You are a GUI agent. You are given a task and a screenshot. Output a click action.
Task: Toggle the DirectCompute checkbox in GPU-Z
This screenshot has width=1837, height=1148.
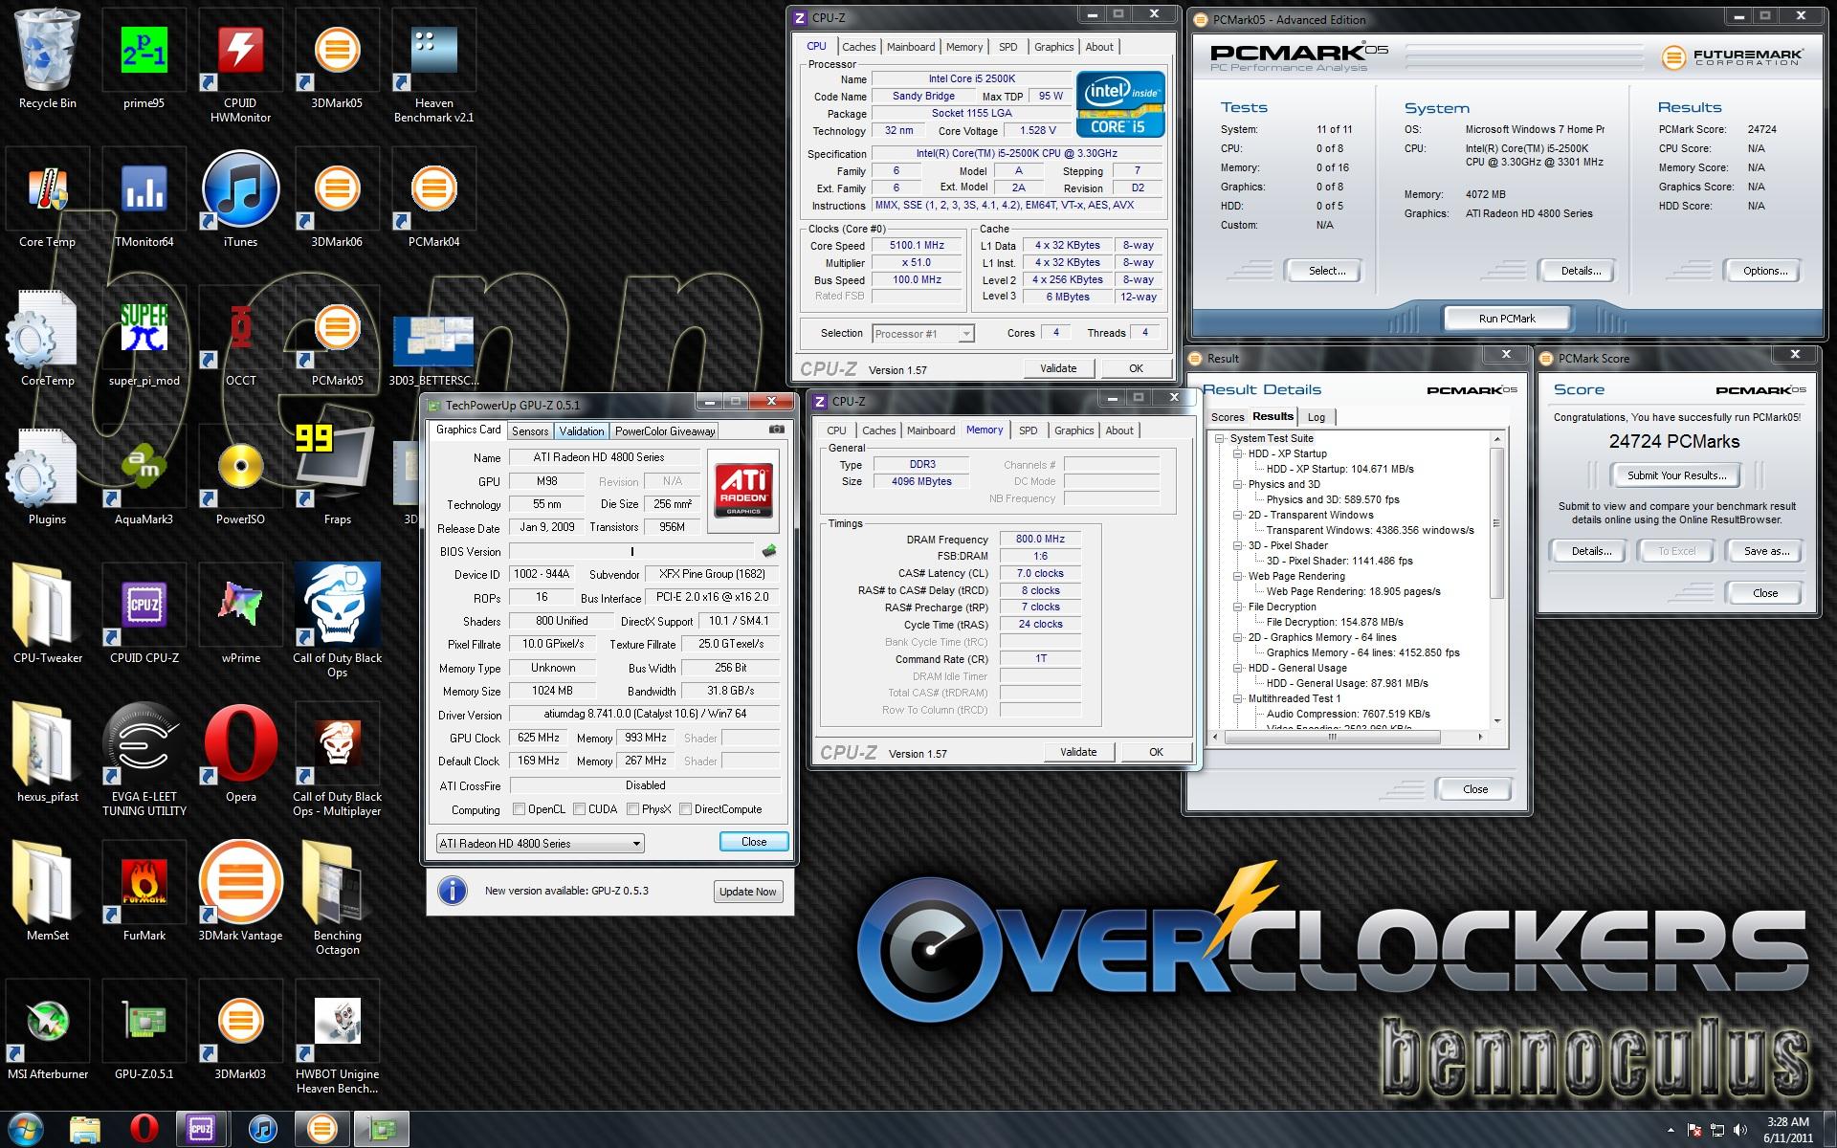tap(685, 809)
